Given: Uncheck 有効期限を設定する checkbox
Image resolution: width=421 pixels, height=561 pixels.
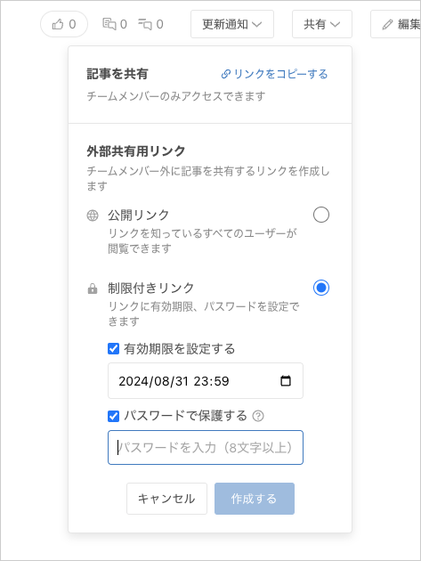Looking at the screenshot, I should pos(113,348).
